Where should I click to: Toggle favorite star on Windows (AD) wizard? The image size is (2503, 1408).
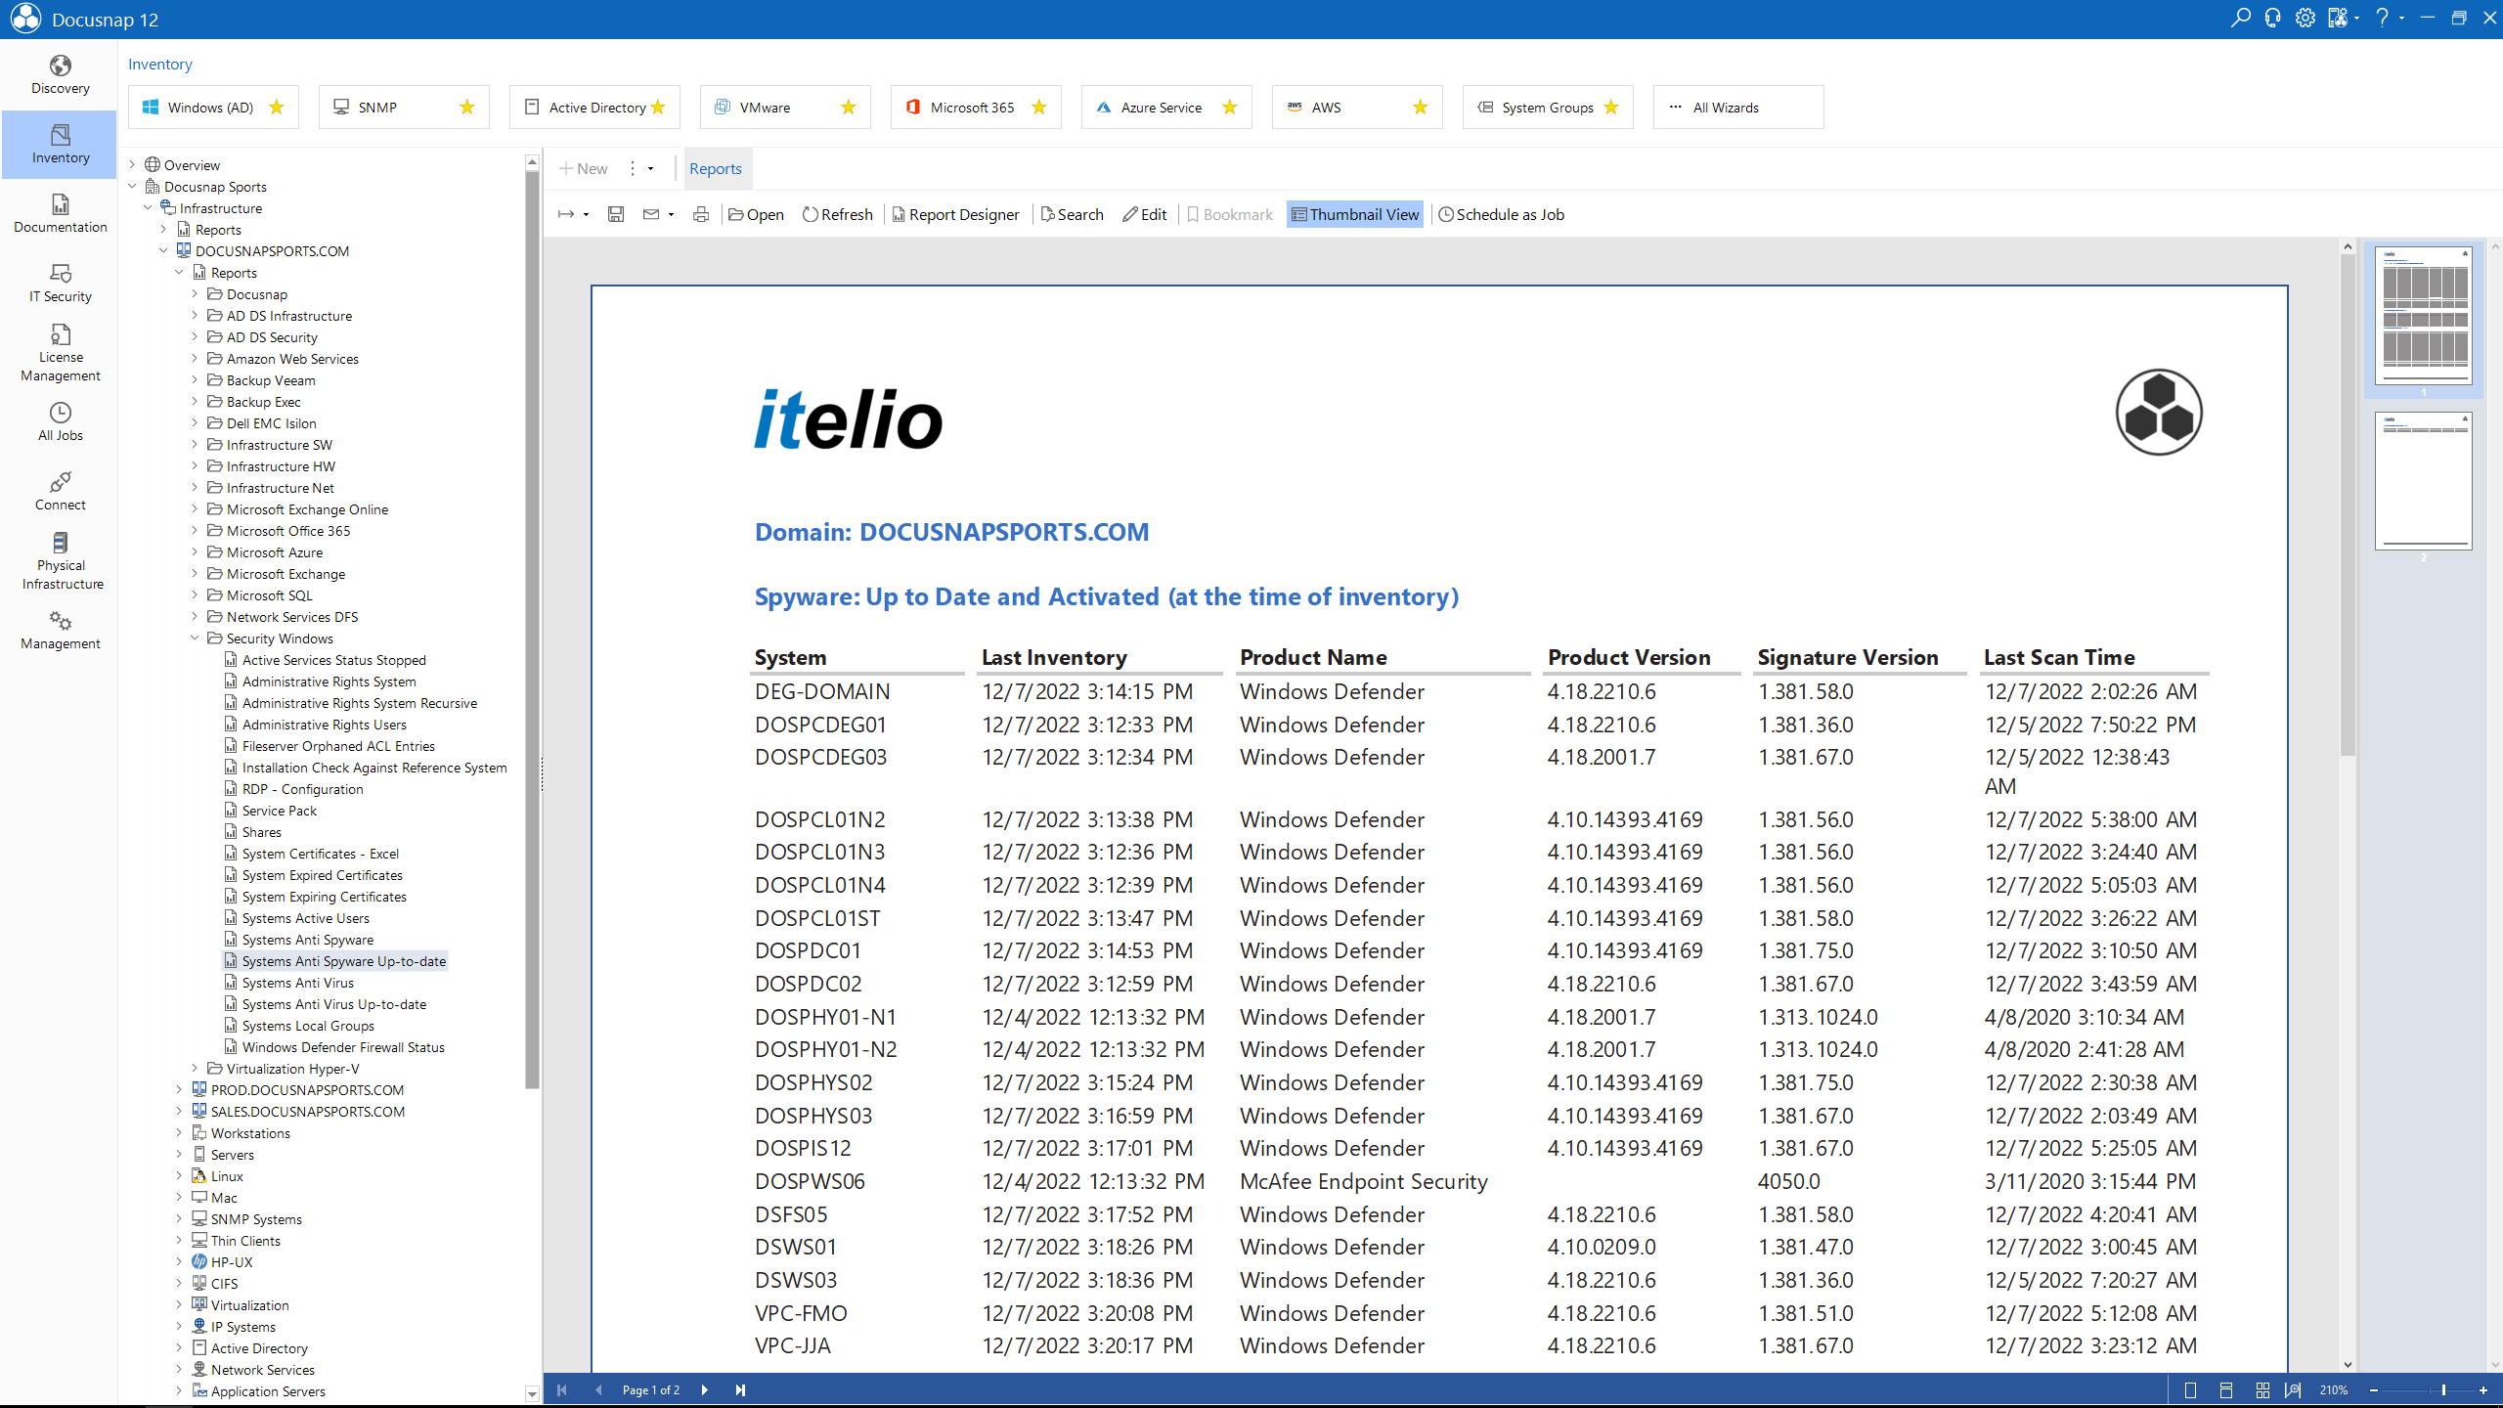point(277,108)
